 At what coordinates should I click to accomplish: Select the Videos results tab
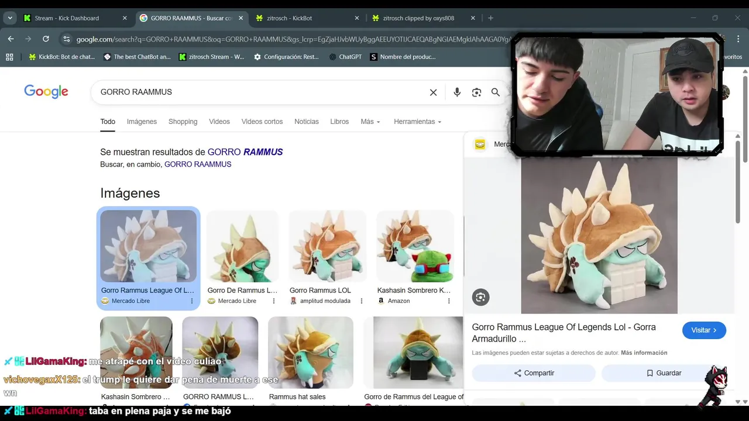(219, 122)
